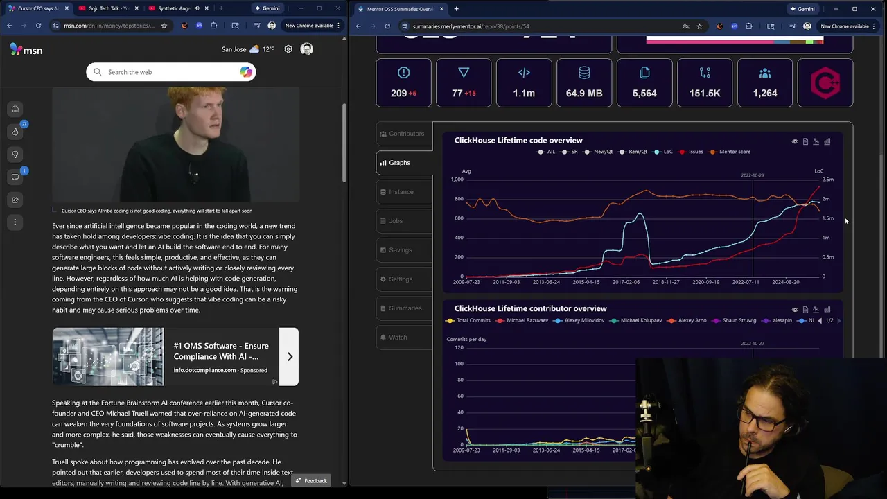Toggle the LoC series in chart legend
This screenshot has height=499, width=887.
662,152
